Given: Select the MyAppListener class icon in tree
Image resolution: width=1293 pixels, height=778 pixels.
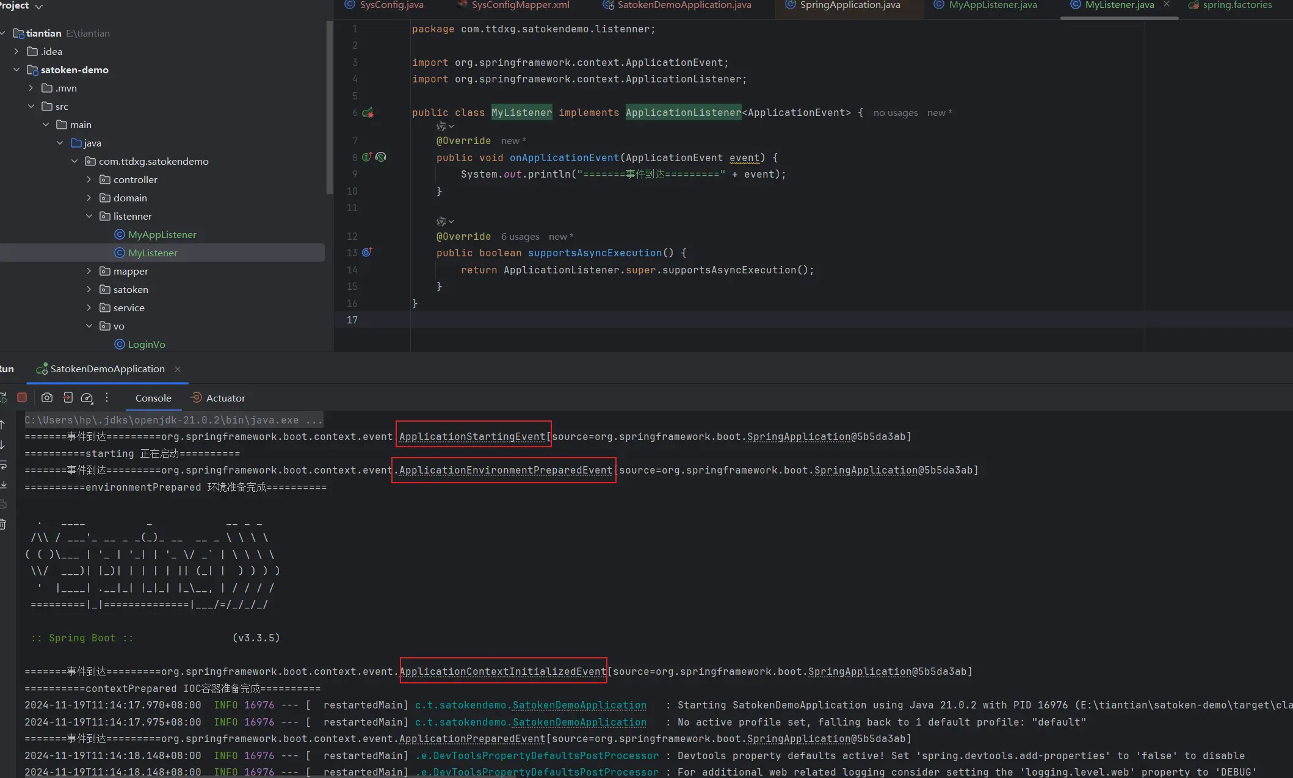Looking at the screenshot, I should click(120, 234).
